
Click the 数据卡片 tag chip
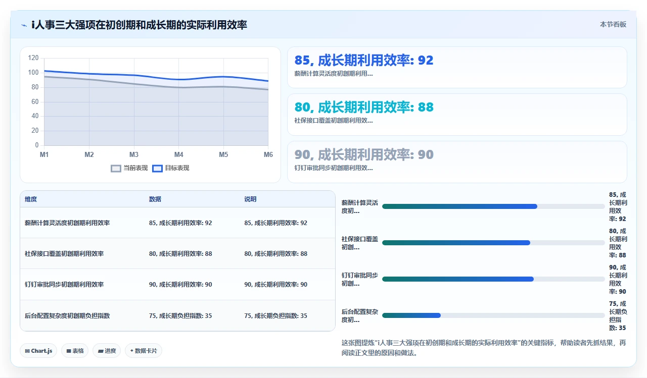pos(144,351)
